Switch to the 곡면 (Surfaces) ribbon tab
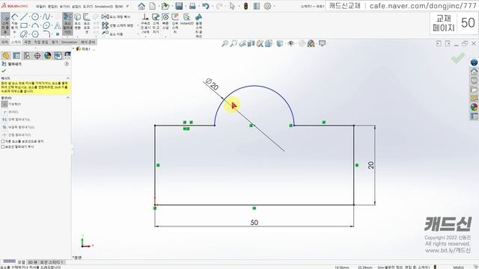The width and height of the screenshot is (479, 269). pos(27,42)
